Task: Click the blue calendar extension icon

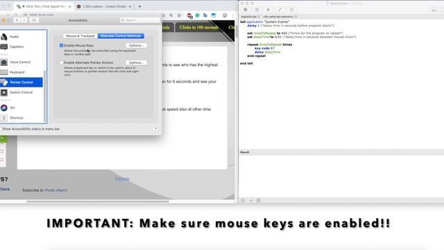Action: [x=214, y=15]
